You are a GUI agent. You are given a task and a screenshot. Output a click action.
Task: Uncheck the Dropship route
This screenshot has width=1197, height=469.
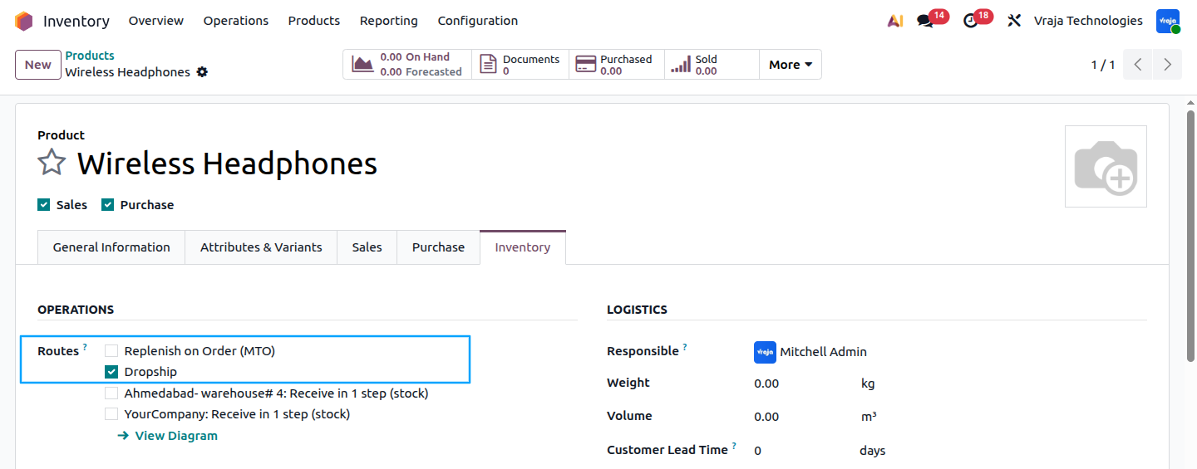pyautogui.click(x=111, y=372)
